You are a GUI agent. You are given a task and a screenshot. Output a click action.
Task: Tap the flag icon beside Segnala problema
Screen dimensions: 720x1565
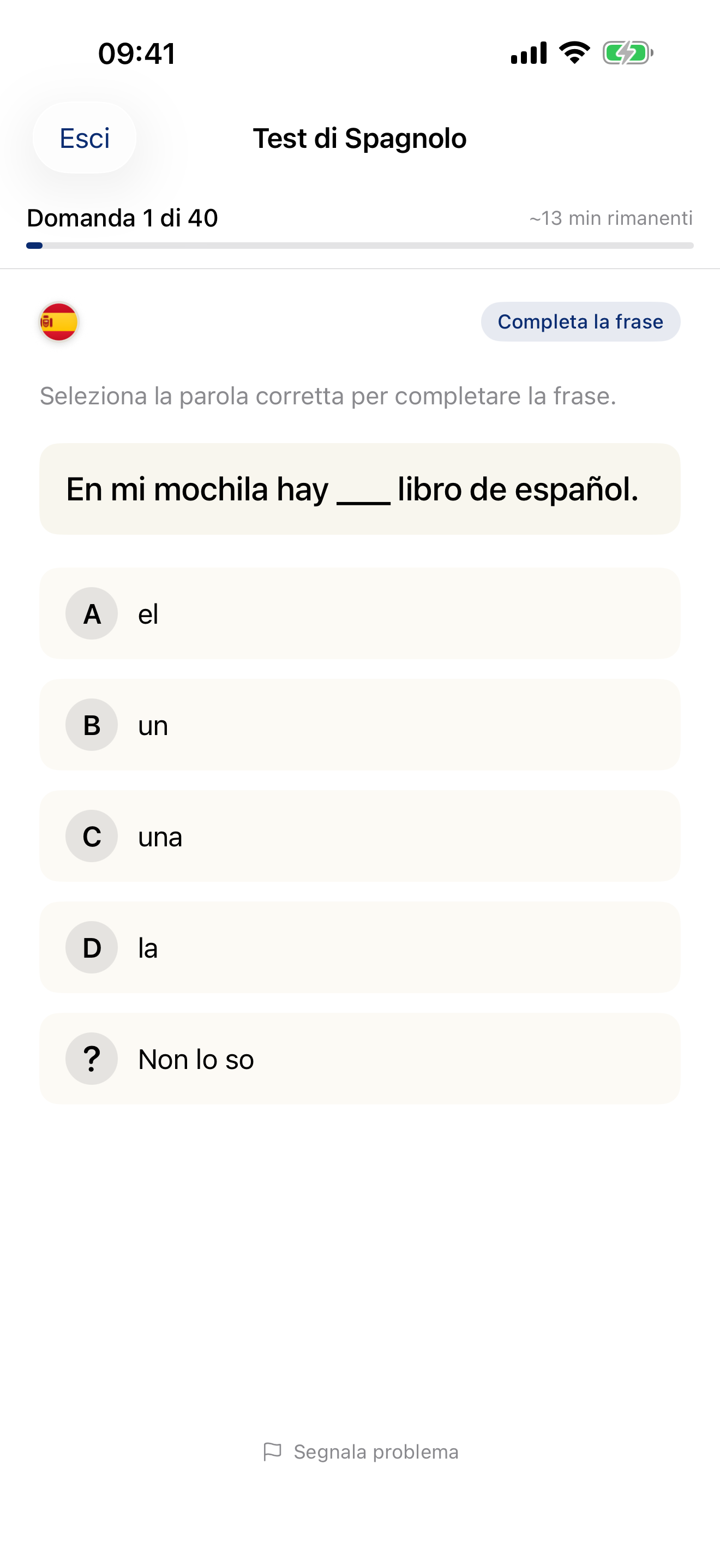(273, 1451)
